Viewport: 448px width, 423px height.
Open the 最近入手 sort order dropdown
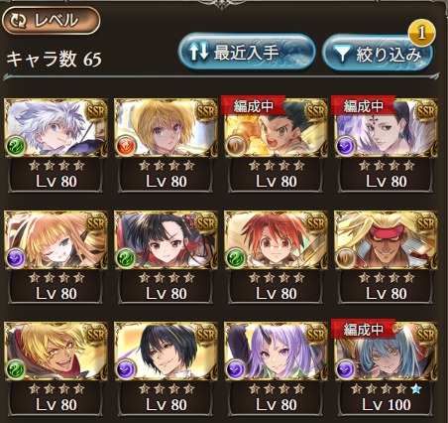point(247,52)
